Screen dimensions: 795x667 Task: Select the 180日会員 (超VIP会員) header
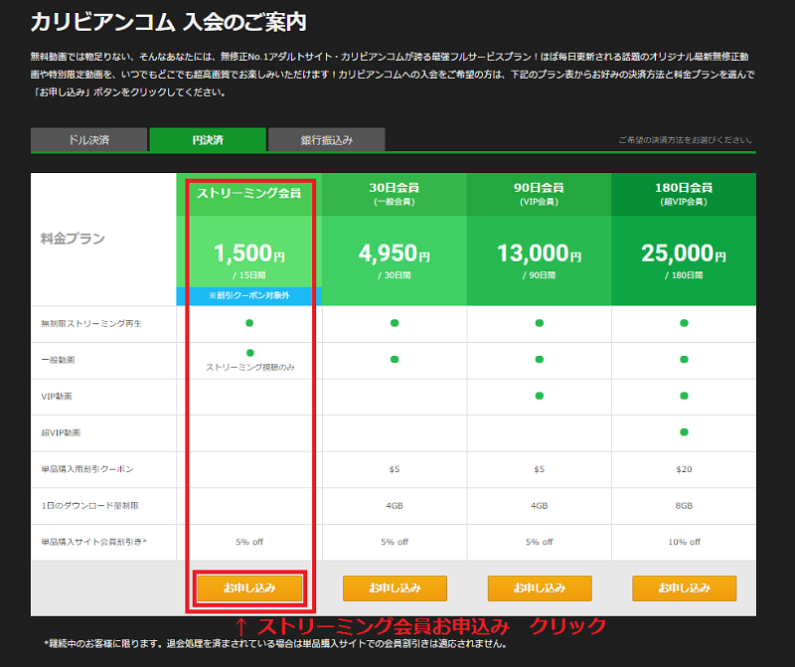point(684,192)
